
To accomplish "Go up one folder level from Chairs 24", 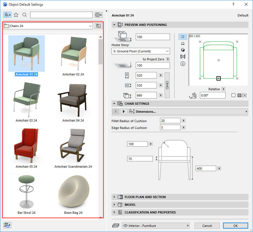I will point(98,26).
